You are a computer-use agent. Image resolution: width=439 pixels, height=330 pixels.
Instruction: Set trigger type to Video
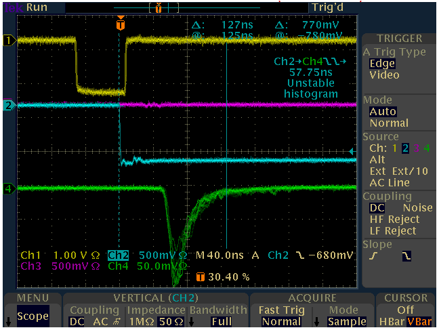tap(384, 75)
